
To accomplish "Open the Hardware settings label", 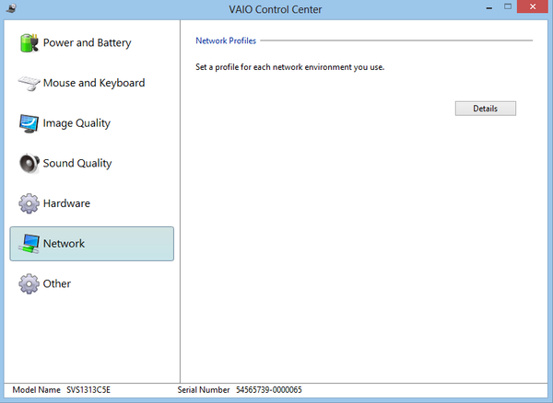I will (x=66, y=203).
